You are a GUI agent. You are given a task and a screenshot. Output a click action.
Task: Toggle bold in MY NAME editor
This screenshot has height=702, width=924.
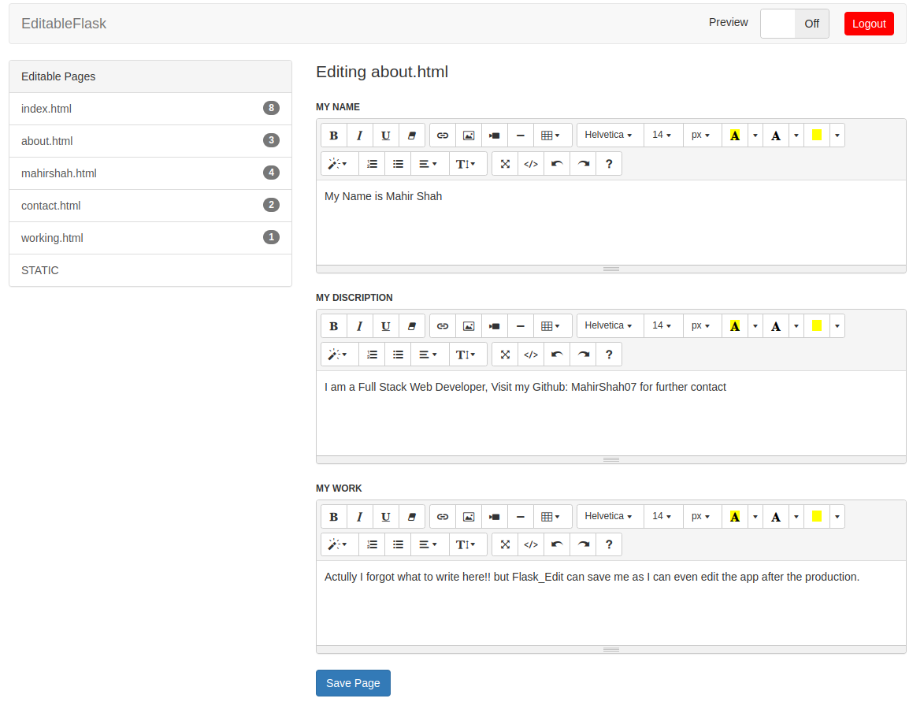pyautogui.click(x=333, y=136)
